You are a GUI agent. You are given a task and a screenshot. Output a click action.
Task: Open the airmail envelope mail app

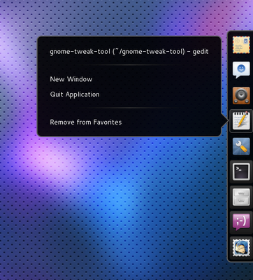pyautogui.click(x=241, y=45)
